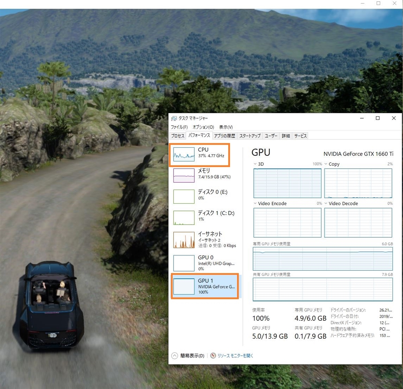Switch to the プロセス tab
The height and width of the screenshot is (389, 403).
178,136
